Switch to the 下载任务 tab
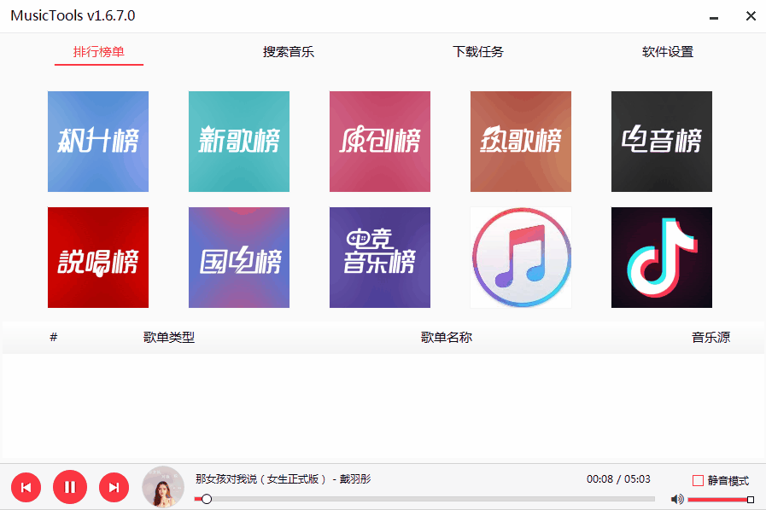766x510 pixels. click(477, 52)
